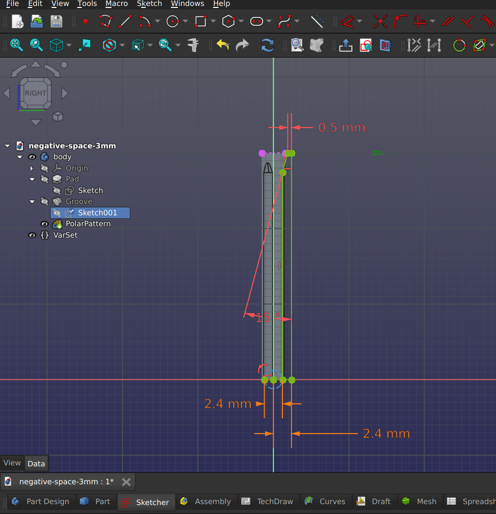
Task: Click the align view to selection icon
Action: click(x=85, y=45)
